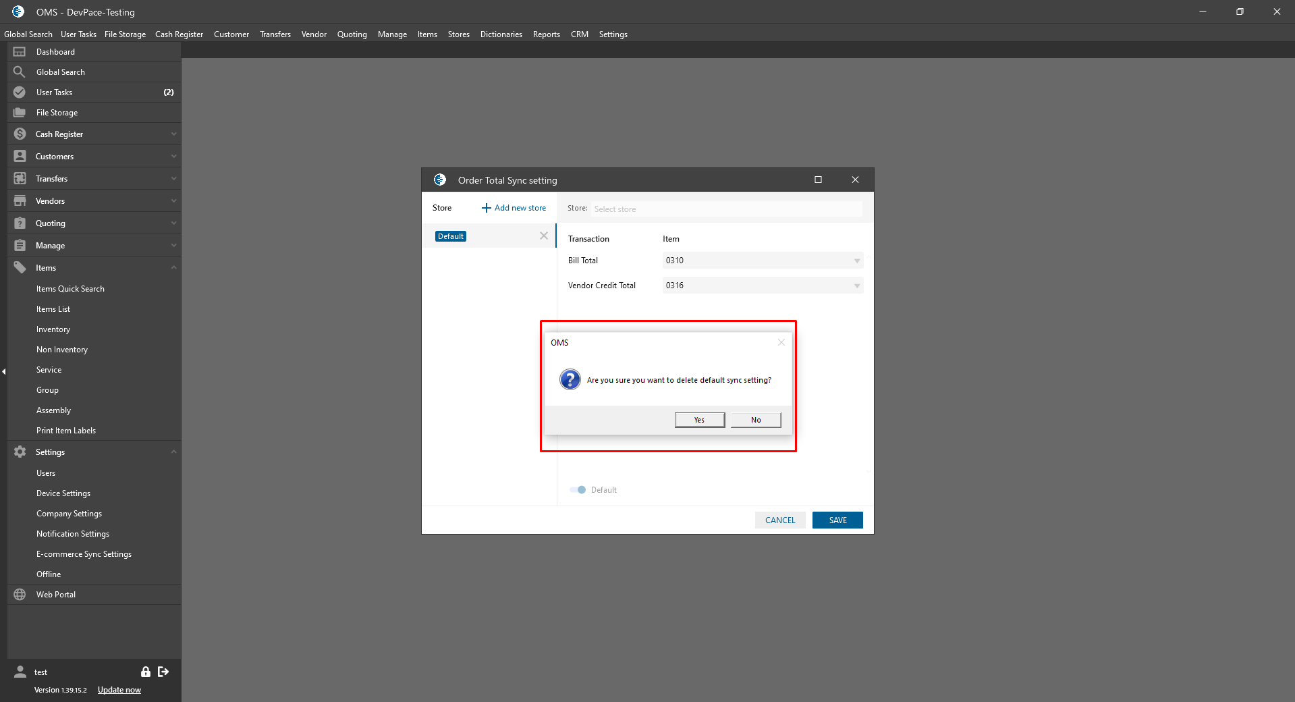Click the CANCEL button
The height and width of the screenshot is (702, 1295).
pyautogui.click(x=780, y=520)
